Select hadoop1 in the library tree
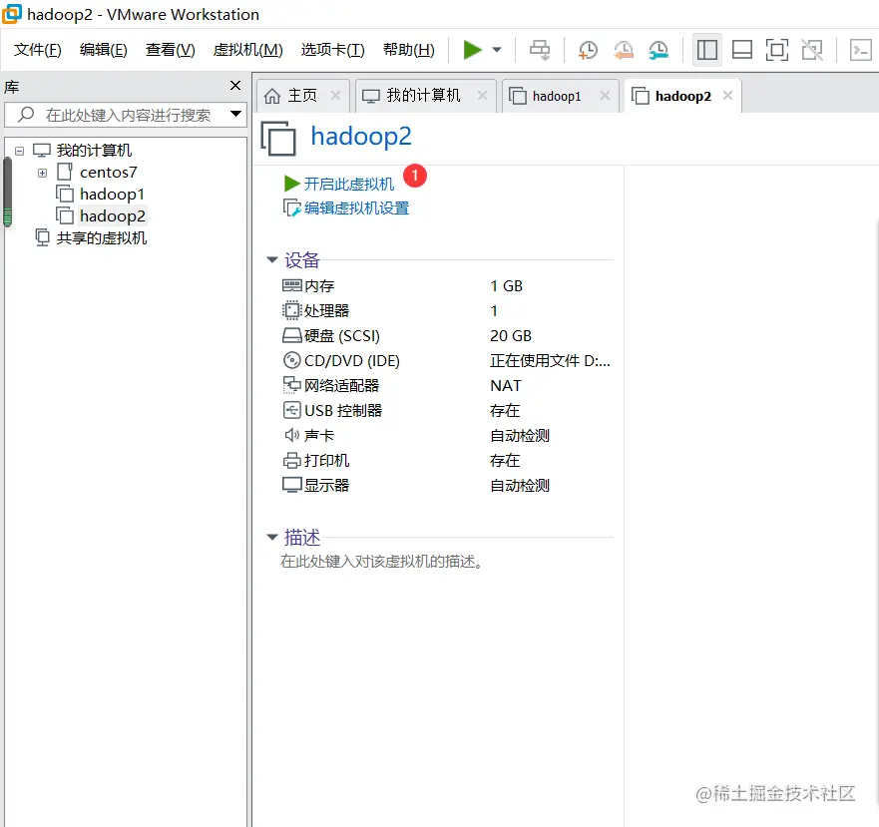This screenshot has width=879, height=827. point(112,194)
